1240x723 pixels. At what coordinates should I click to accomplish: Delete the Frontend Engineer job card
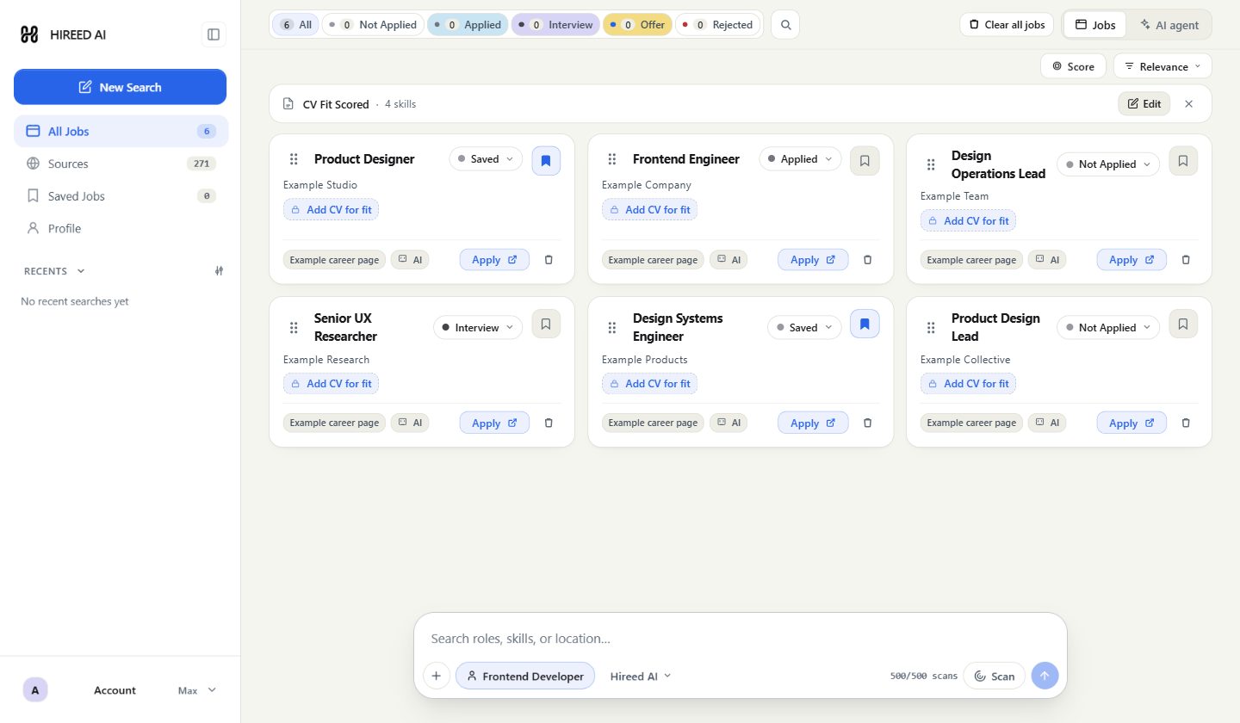coord(867,260)
